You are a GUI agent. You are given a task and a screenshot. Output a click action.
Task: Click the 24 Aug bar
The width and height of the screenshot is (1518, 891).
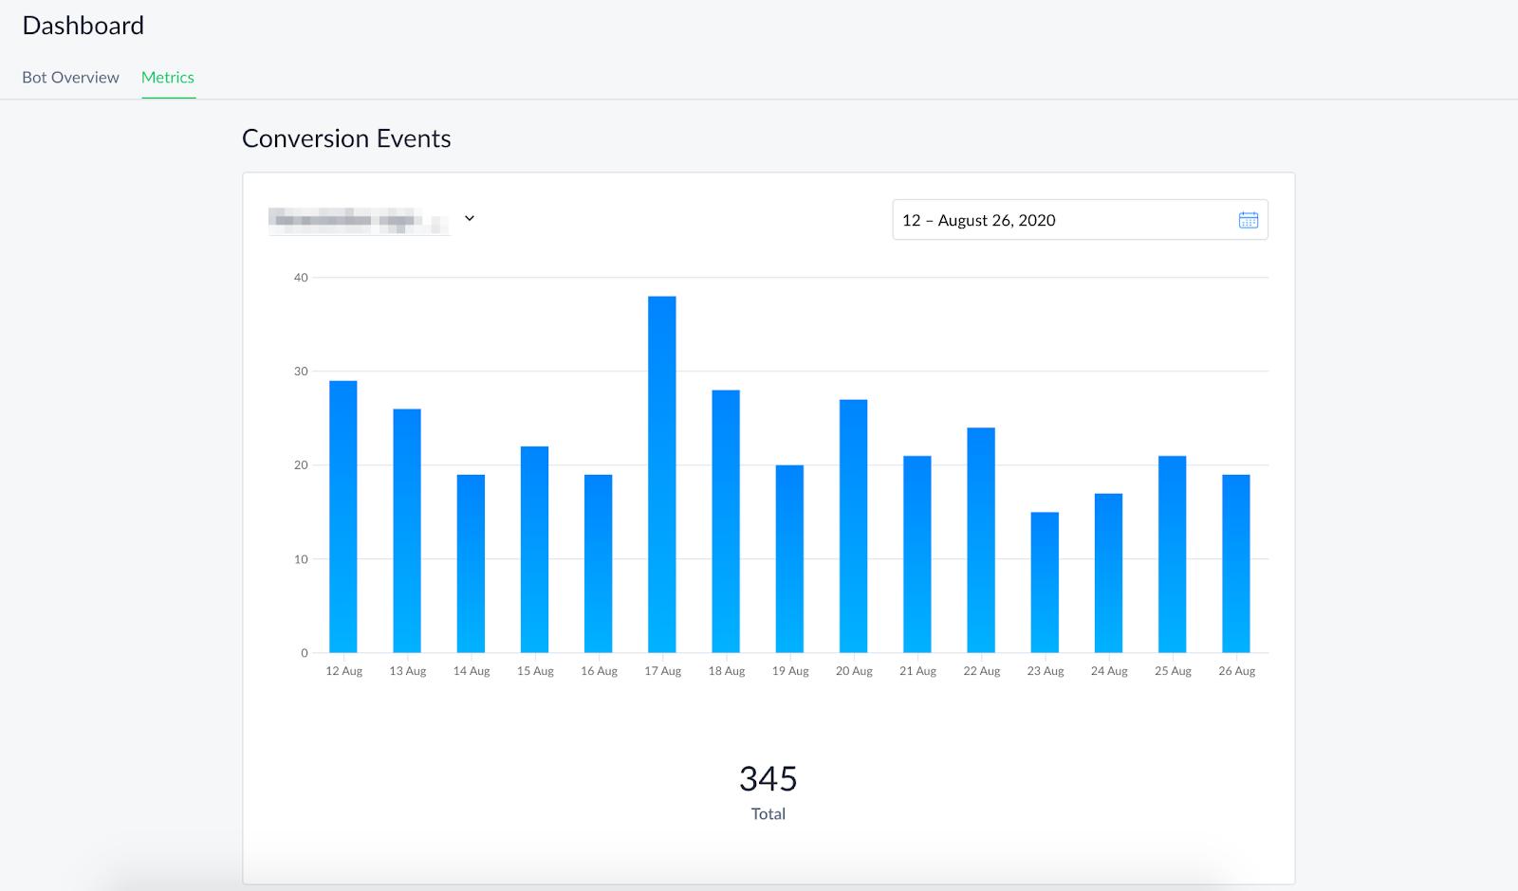tap(1109, 573)
